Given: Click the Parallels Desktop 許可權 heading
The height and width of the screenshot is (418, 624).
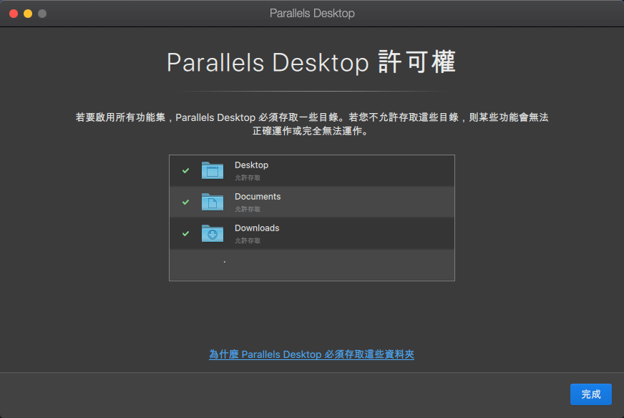Looking at the screenshot, I should (311, 62).
